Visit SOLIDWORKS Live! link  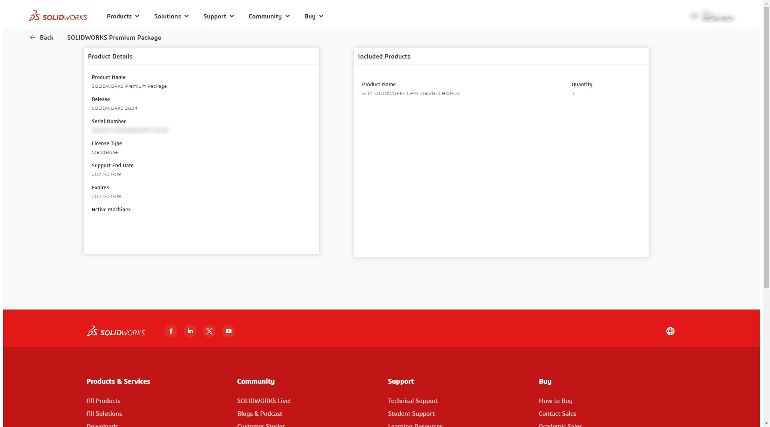click(x=264, y=401)
